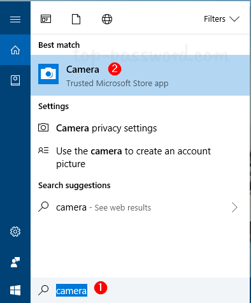The height and width of the screenshot is (303, 251).
Task: Click the blue Camera app tile icon
Action: pos(48,74)
